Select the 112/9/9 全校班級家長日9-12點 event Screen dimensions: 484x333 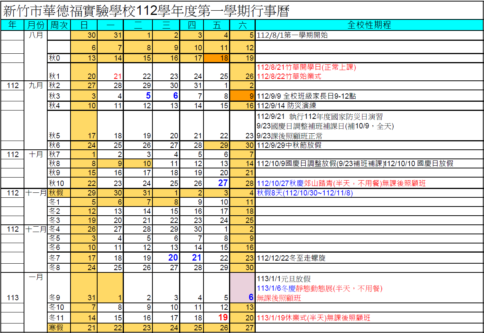pos(306,96)
